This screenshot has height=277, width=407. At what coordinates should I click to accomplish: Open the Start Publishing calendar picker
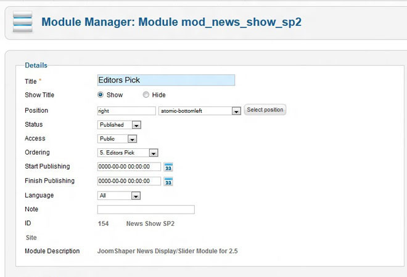coord(168,167)
